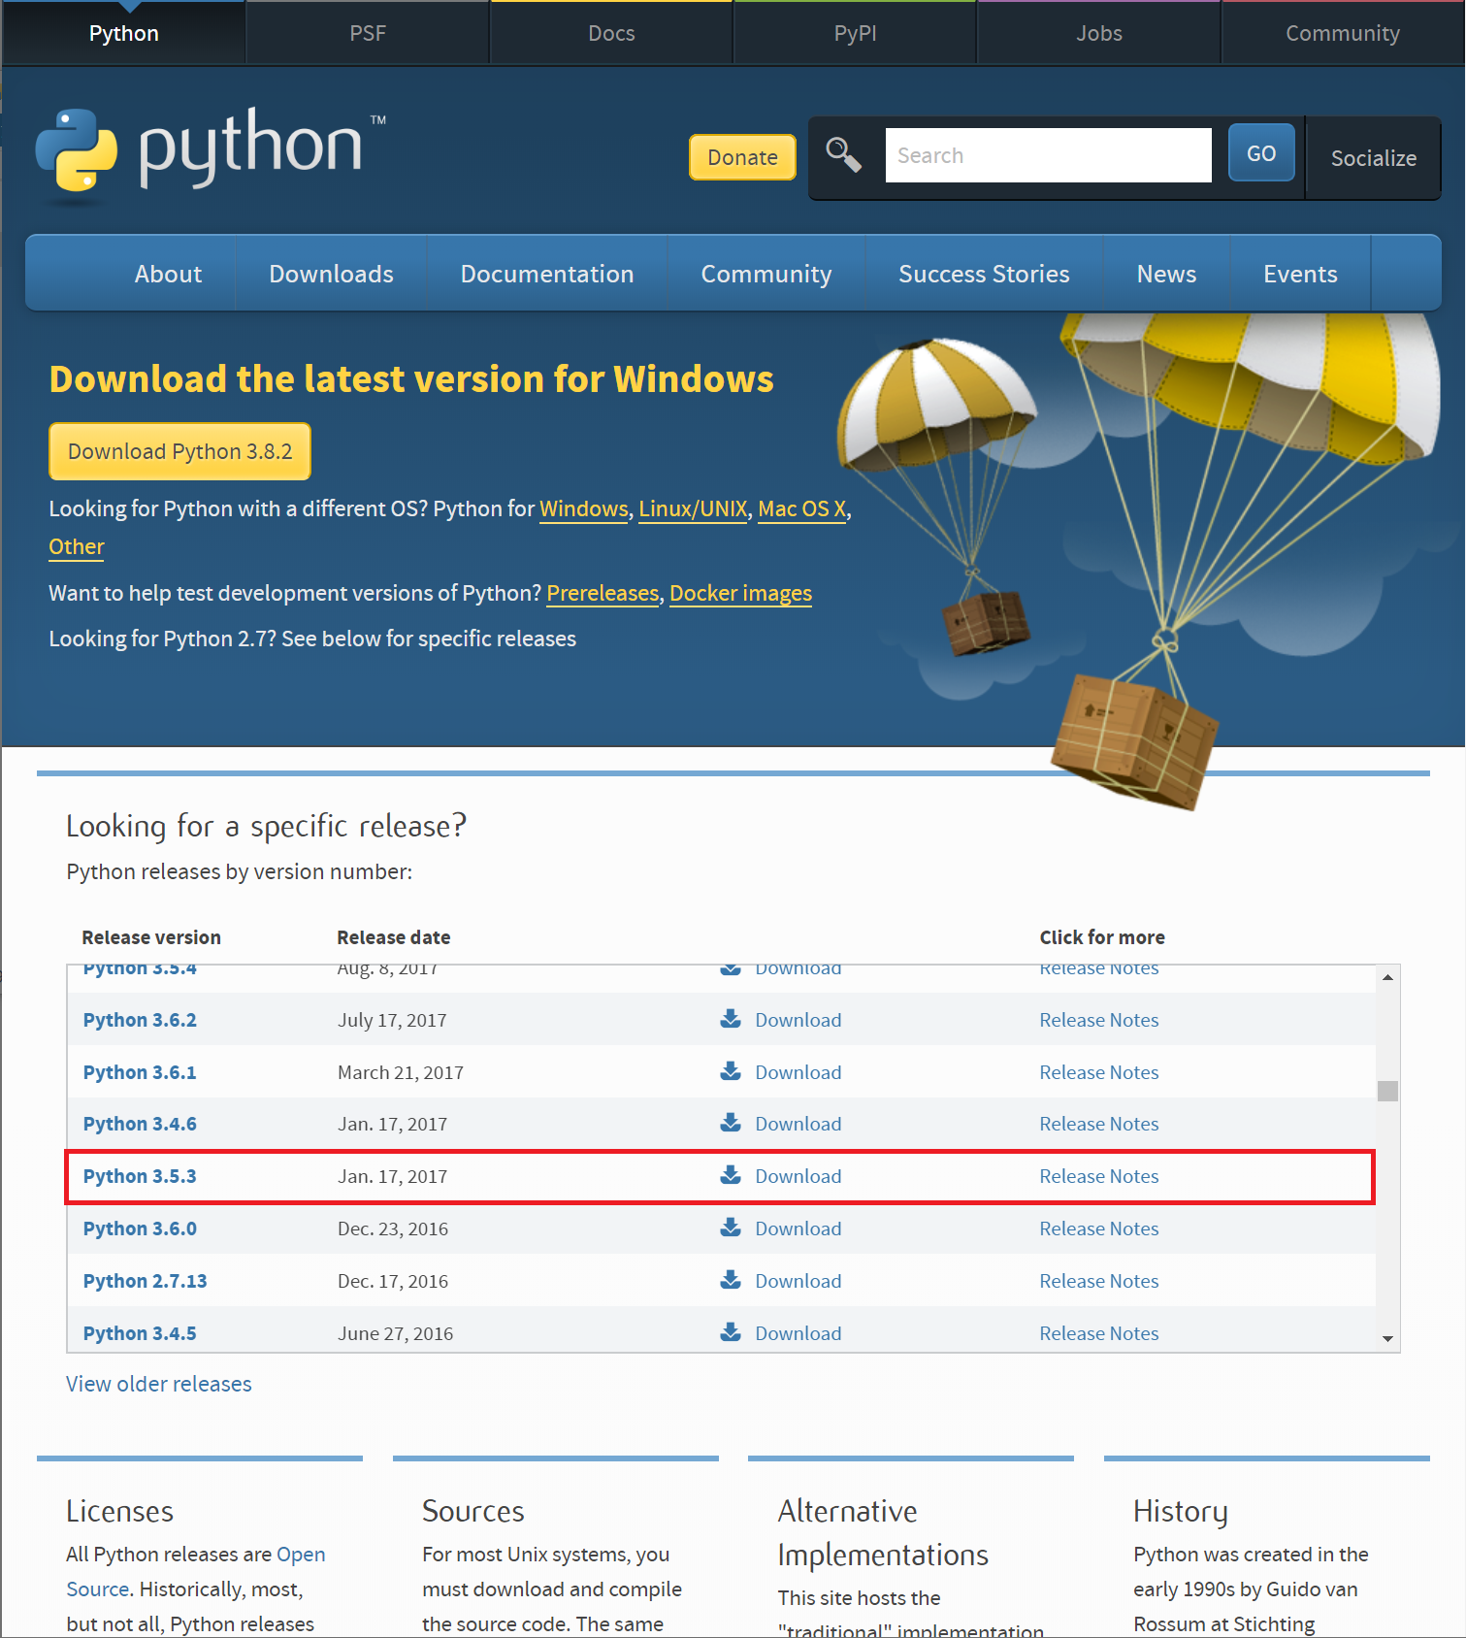Open Release Notes for Python 3.5.3
The image size is (1466, 1638).
pyautogui.click(x=1099, y=1176)
